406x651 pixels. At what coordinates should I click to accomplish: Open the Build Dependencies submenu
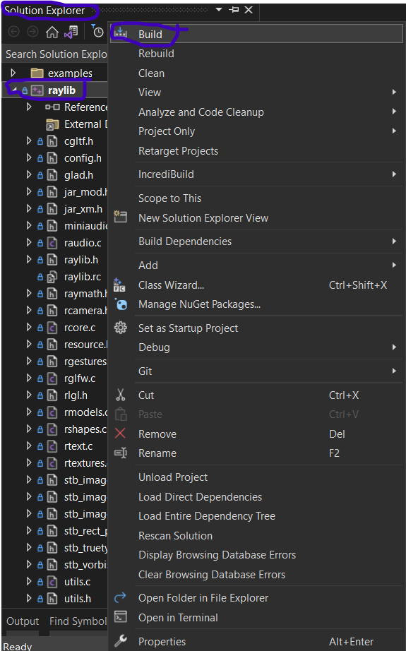coord(256,241)
